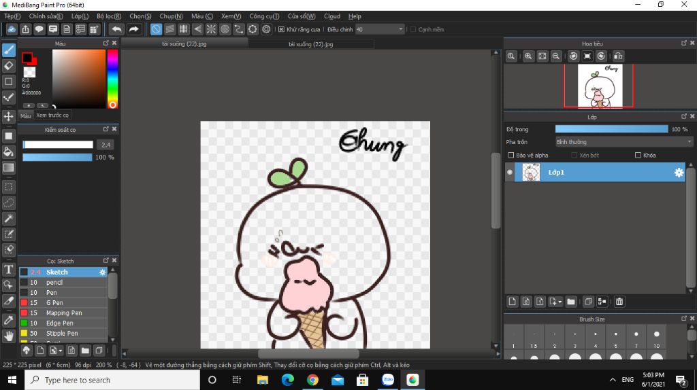Select the Hand tool
The image size is (697, 390).
(x=8, y=336)
